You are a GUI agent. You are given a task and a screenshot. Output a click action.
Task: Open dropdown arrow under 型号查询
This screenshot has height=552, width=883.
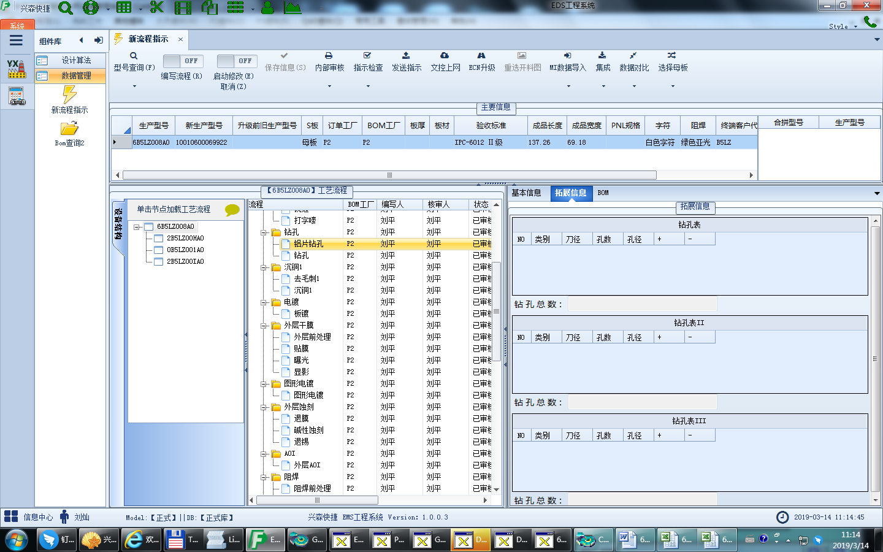[x=134, y=86]
